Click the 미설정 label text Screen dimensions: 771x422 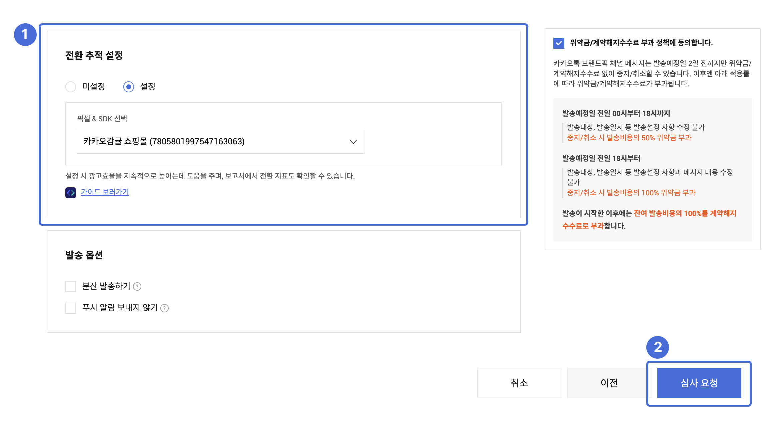coord(94,87)
